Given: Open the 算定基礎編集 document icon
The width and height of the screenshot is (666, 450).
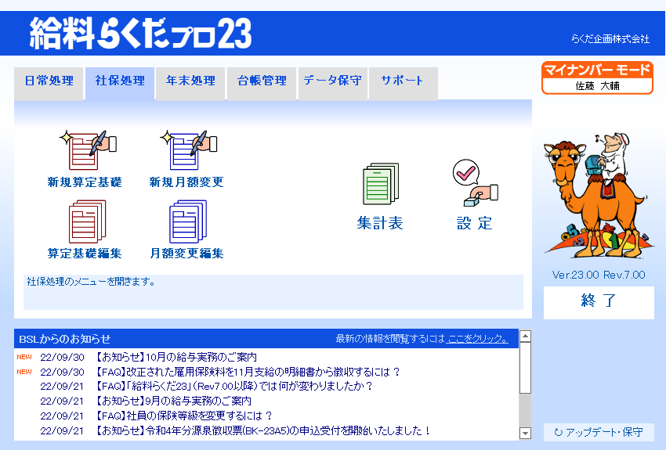Looking at the screenshot, I should point(88,221).
